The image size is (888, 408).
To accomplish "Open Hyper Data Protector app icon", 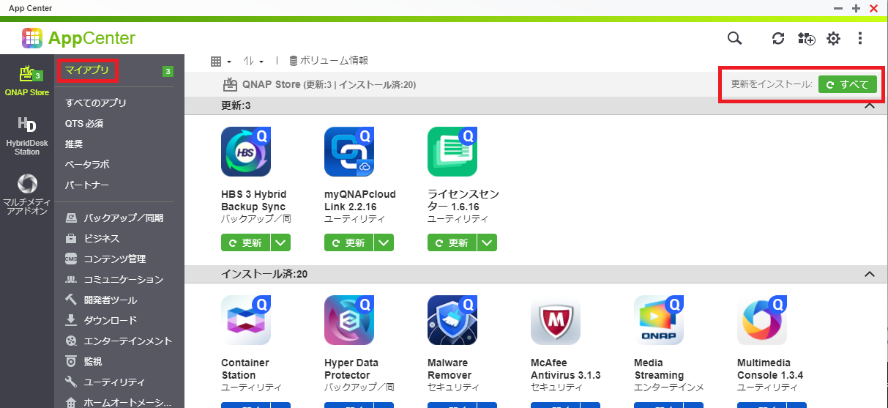I will [349, 320].
